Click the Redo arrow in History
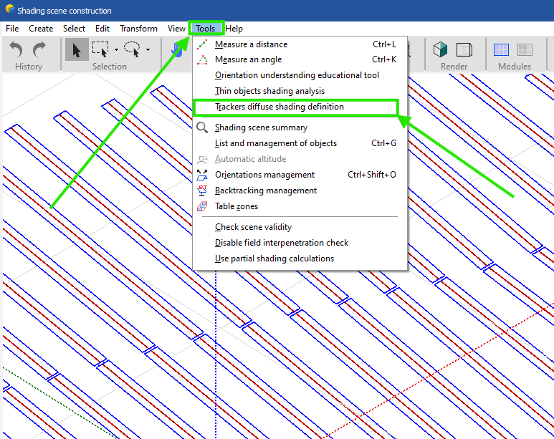The image size is (554, 439). click(39, 49)
